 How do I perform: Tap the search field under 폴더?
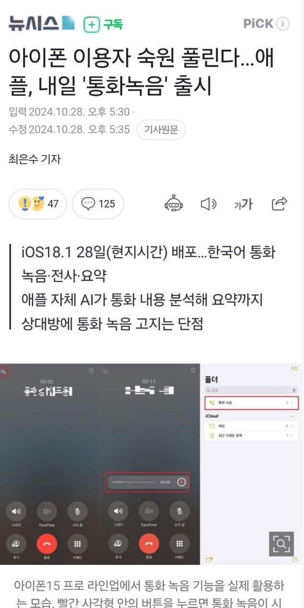click(251, 391)
